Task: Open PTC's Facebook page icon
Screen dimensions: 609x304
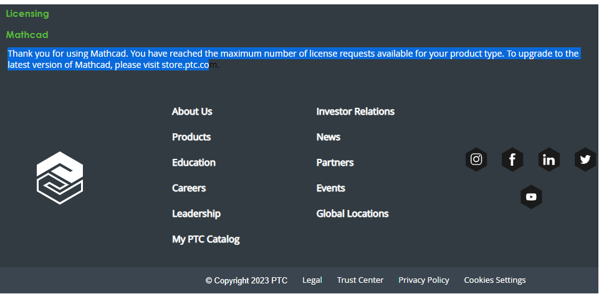Action: (512, 159)
